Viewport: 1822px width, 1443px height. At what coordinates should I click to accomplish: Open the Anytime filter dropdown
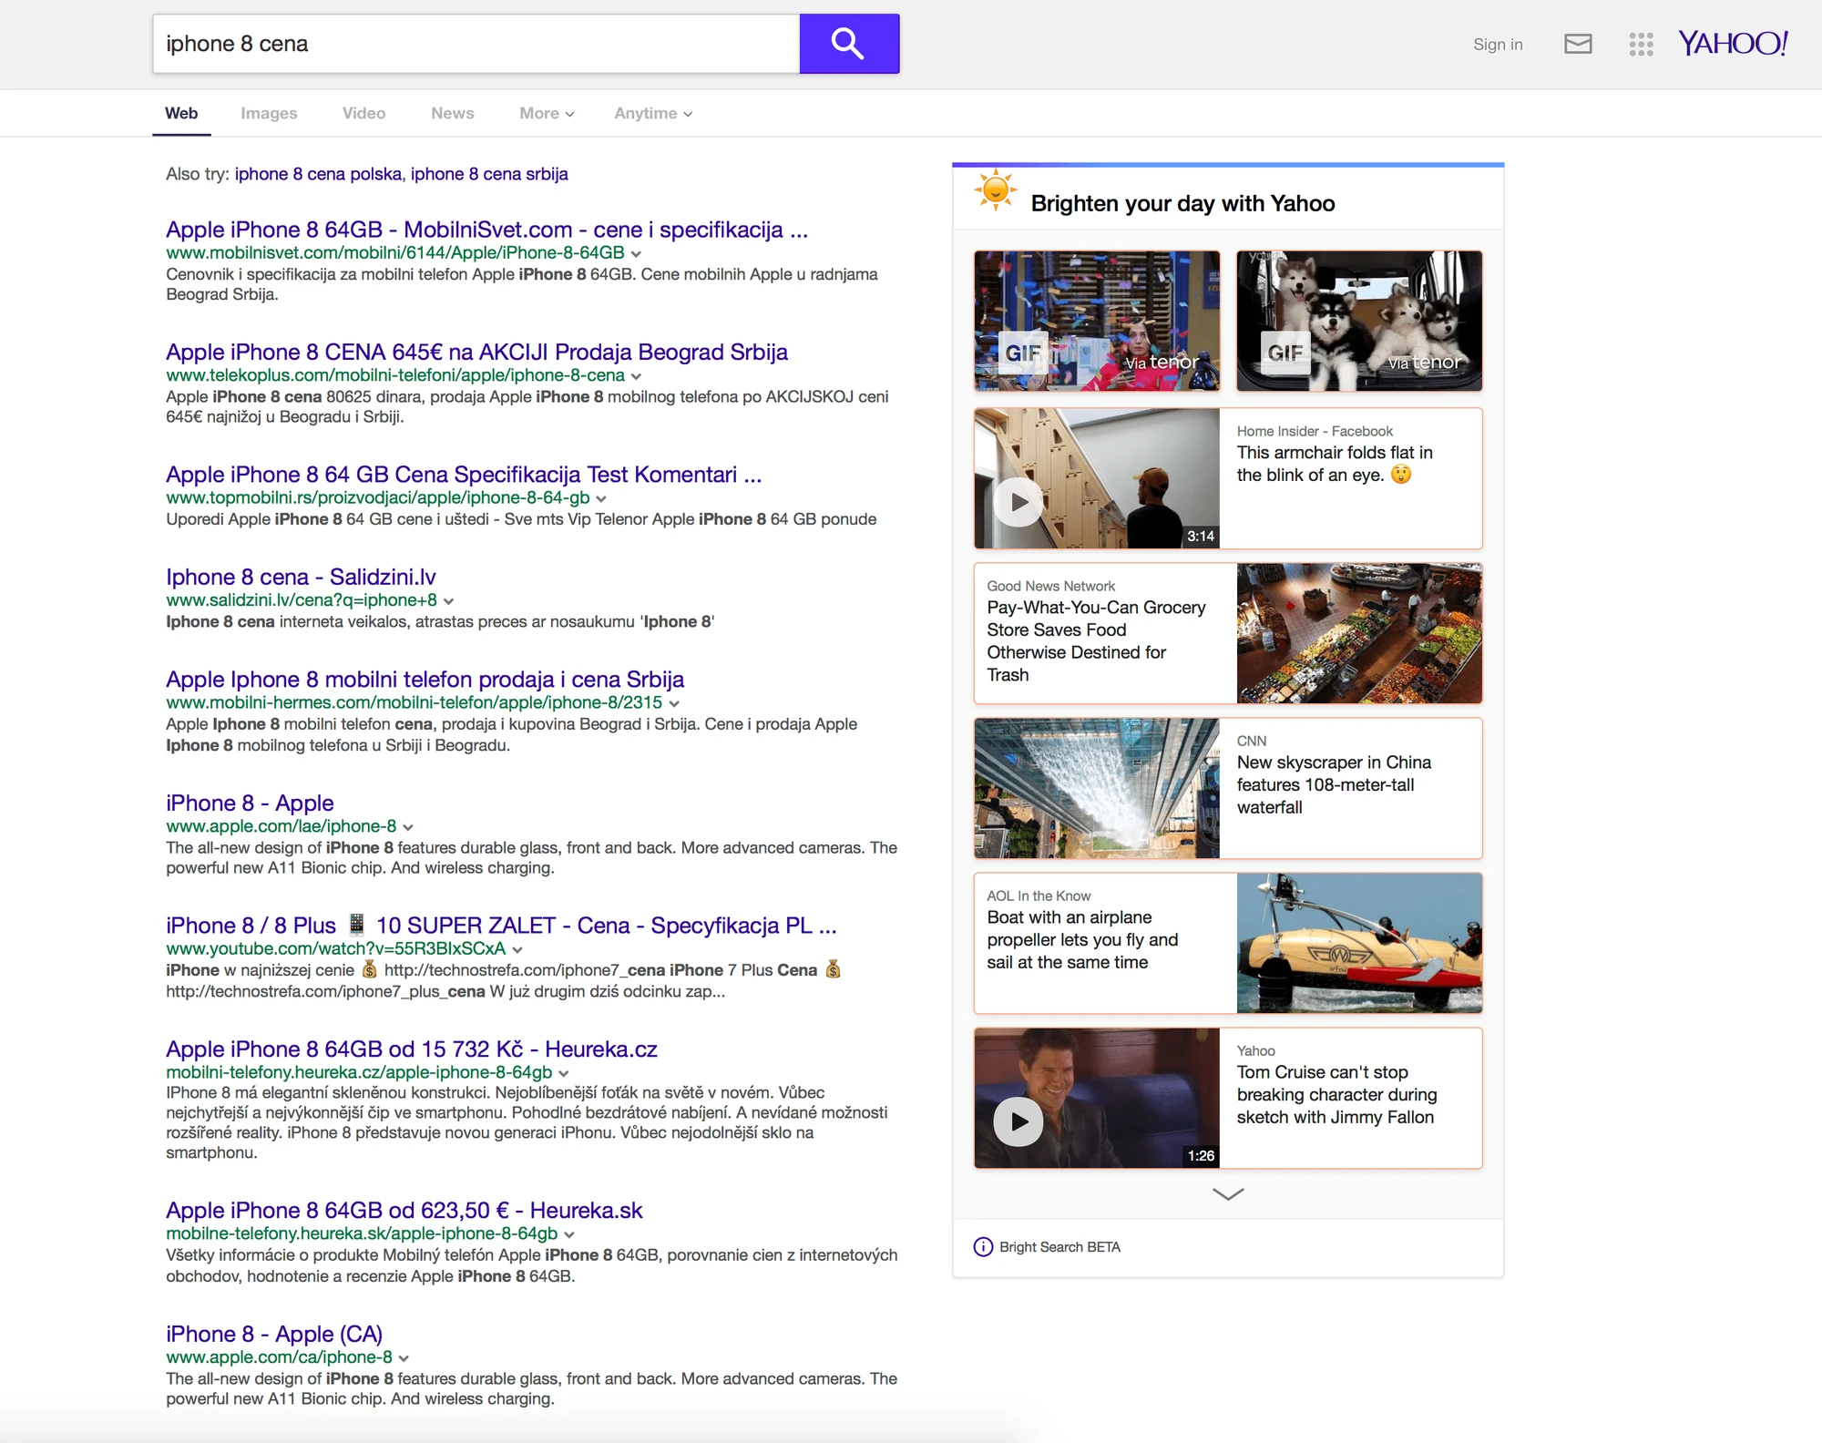pyautogui.click(x=653, y=113)
